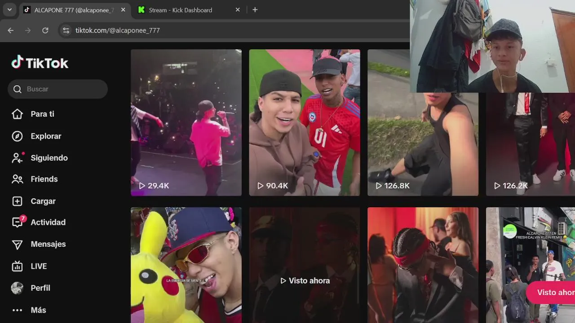Viewport: 575px width, 323px height.
Task: Click the webcam overlay feed
Action: (492, 46)
